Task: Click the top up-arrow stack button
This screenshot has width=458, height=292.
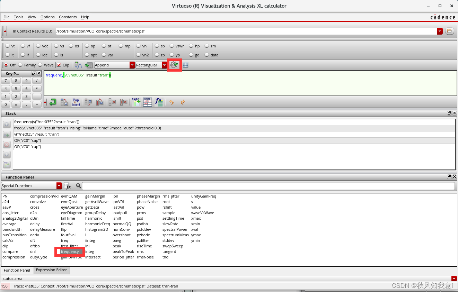Action: (7, 125)
